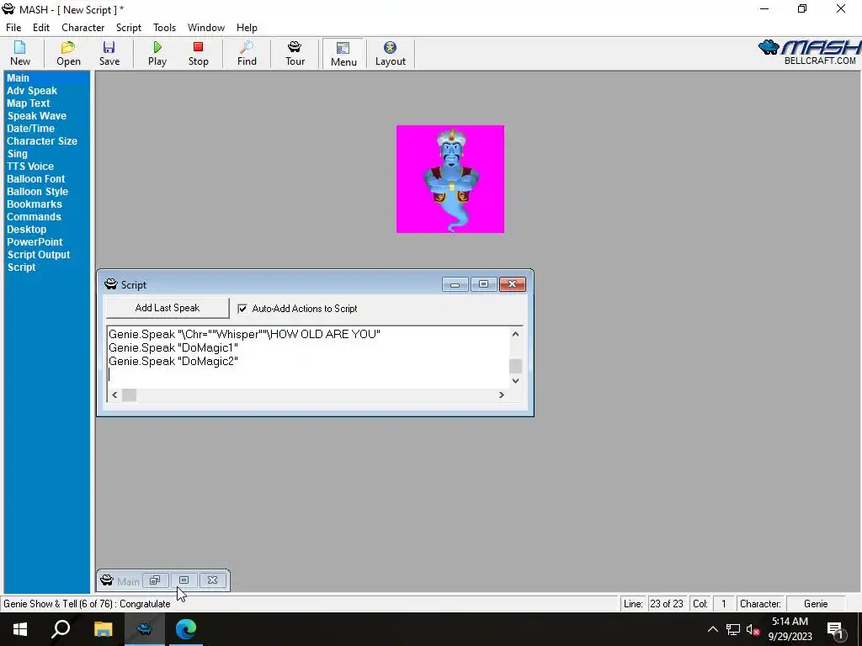Click the Genie character status field

816,604
